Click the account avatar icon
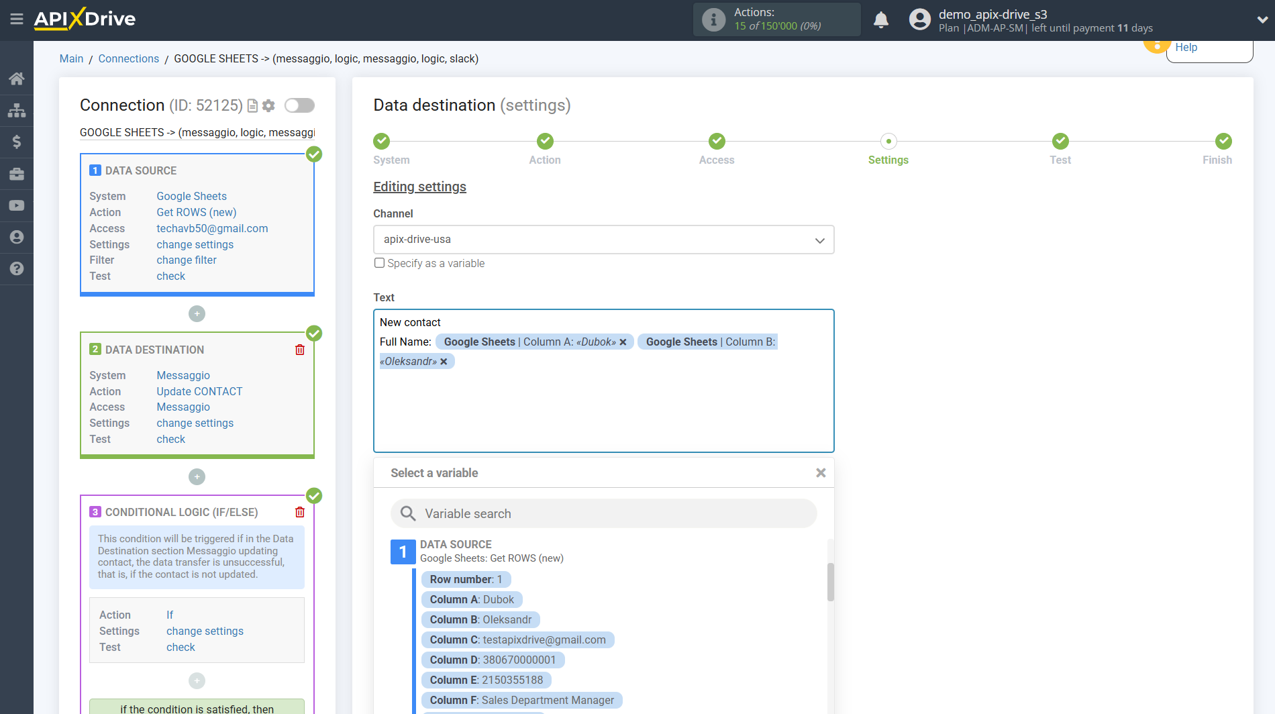 pyautogui.click(x=920, y=19)
